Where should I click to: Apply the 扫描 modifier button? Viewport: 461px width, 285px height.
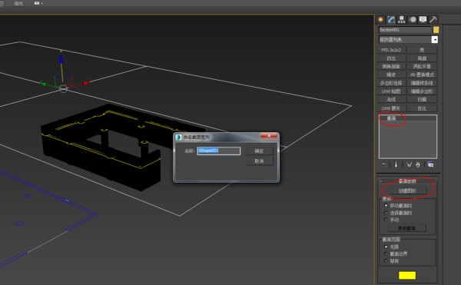pyautogui.click(x=422, y=100)
